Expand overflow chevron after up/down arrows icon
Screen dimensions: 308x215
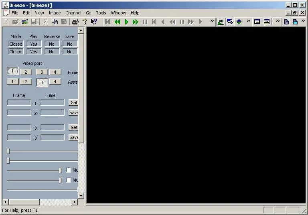click(249, 20)
